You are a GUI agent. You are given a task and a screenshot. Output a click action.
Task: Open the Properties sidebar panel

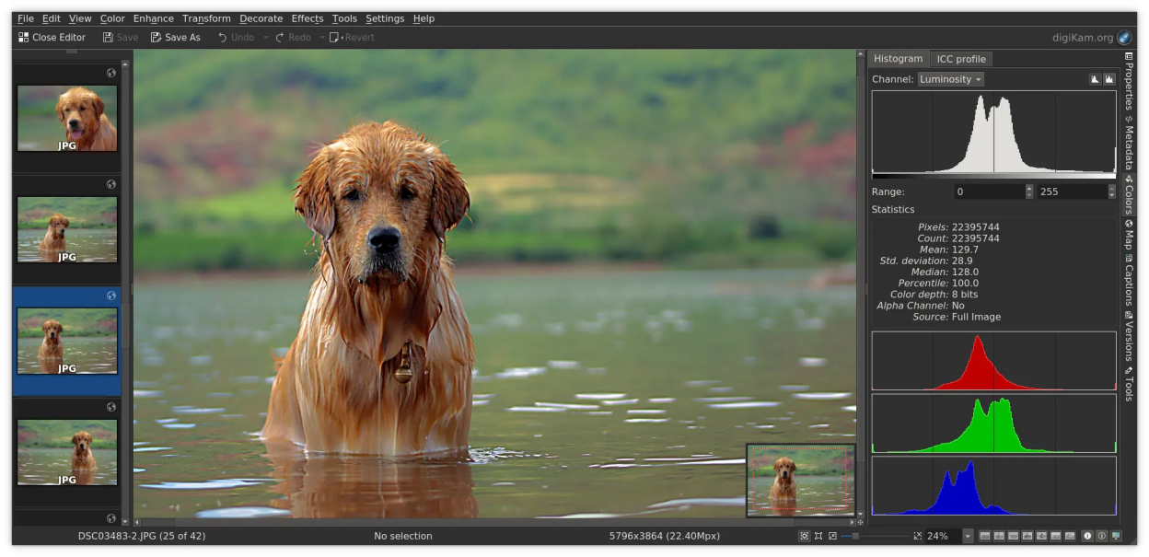pyautogui.click(x=1129, y=81)
